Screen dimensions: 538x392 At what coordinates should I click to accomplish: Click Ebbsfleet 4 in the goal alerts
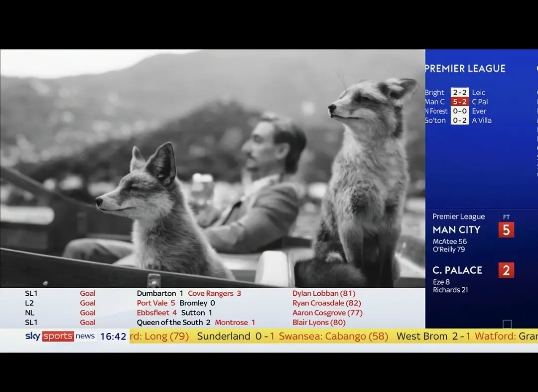point(157,313)
